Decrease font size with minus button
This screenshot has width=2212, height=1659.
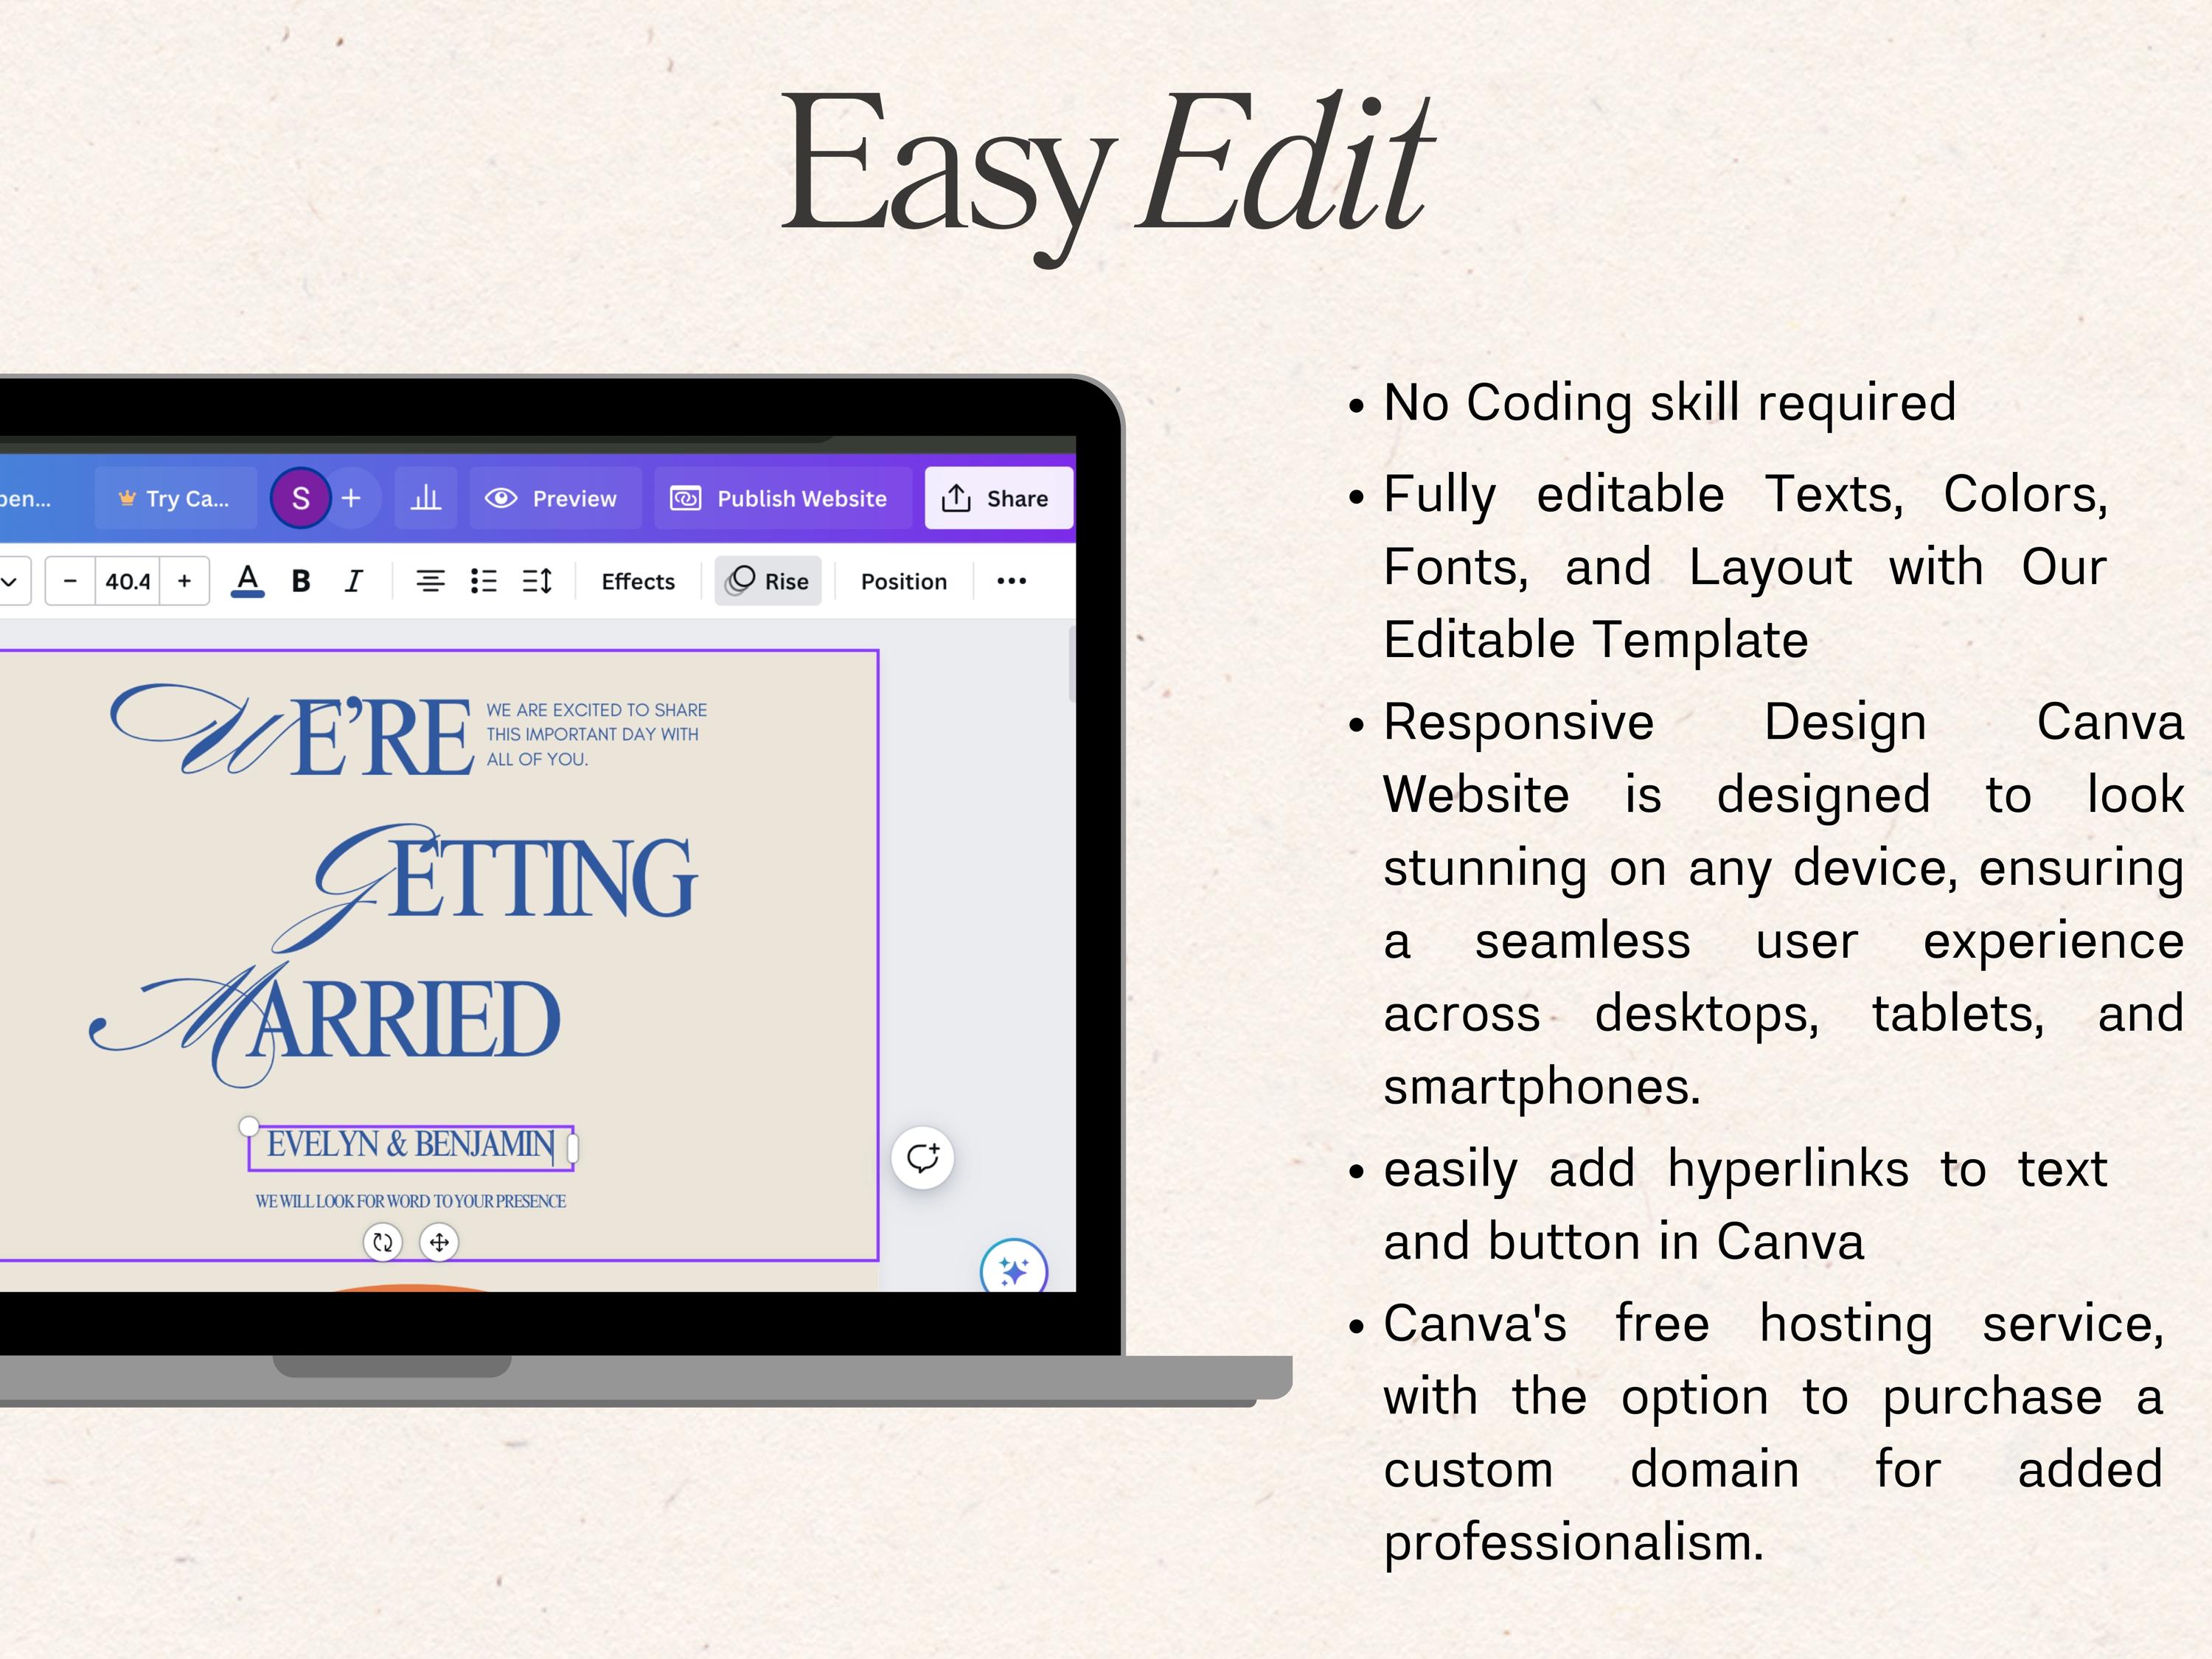point(70,581)
